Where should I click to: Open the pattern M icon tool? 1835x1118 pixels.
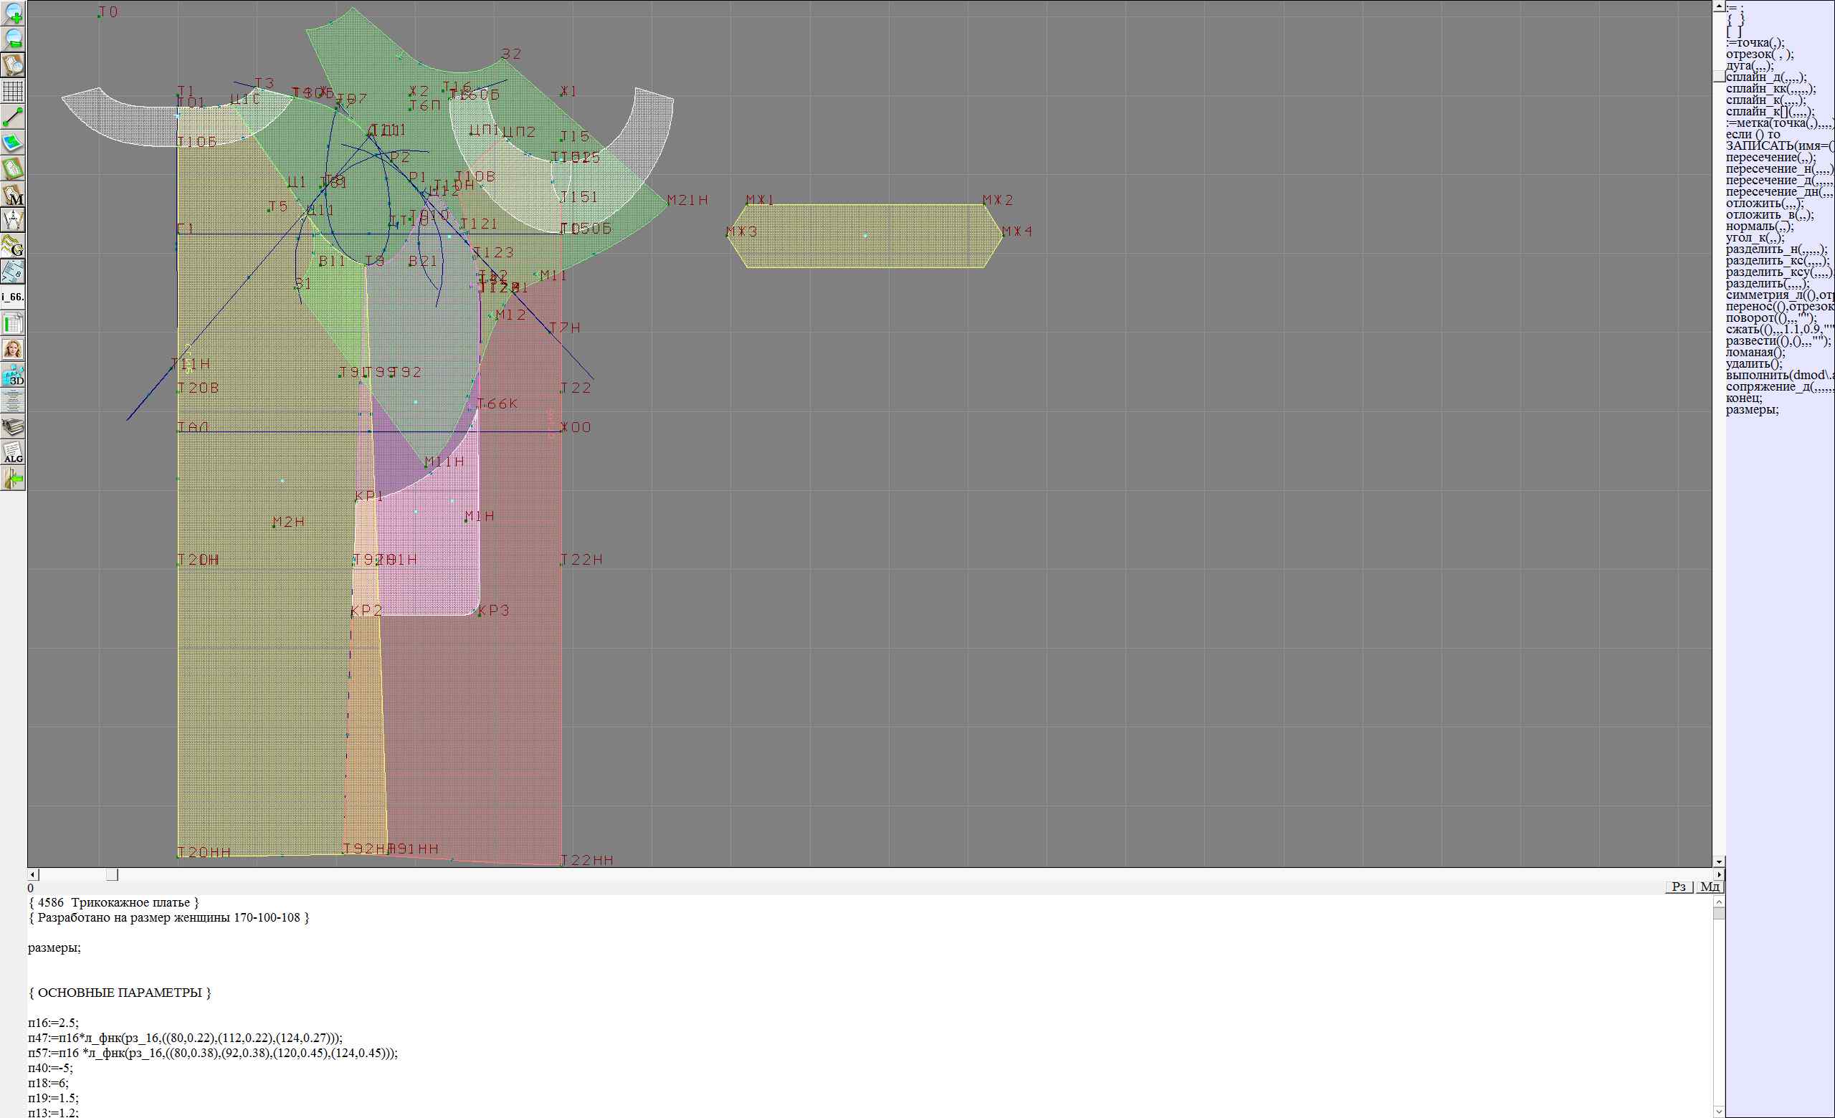point(13,195)
